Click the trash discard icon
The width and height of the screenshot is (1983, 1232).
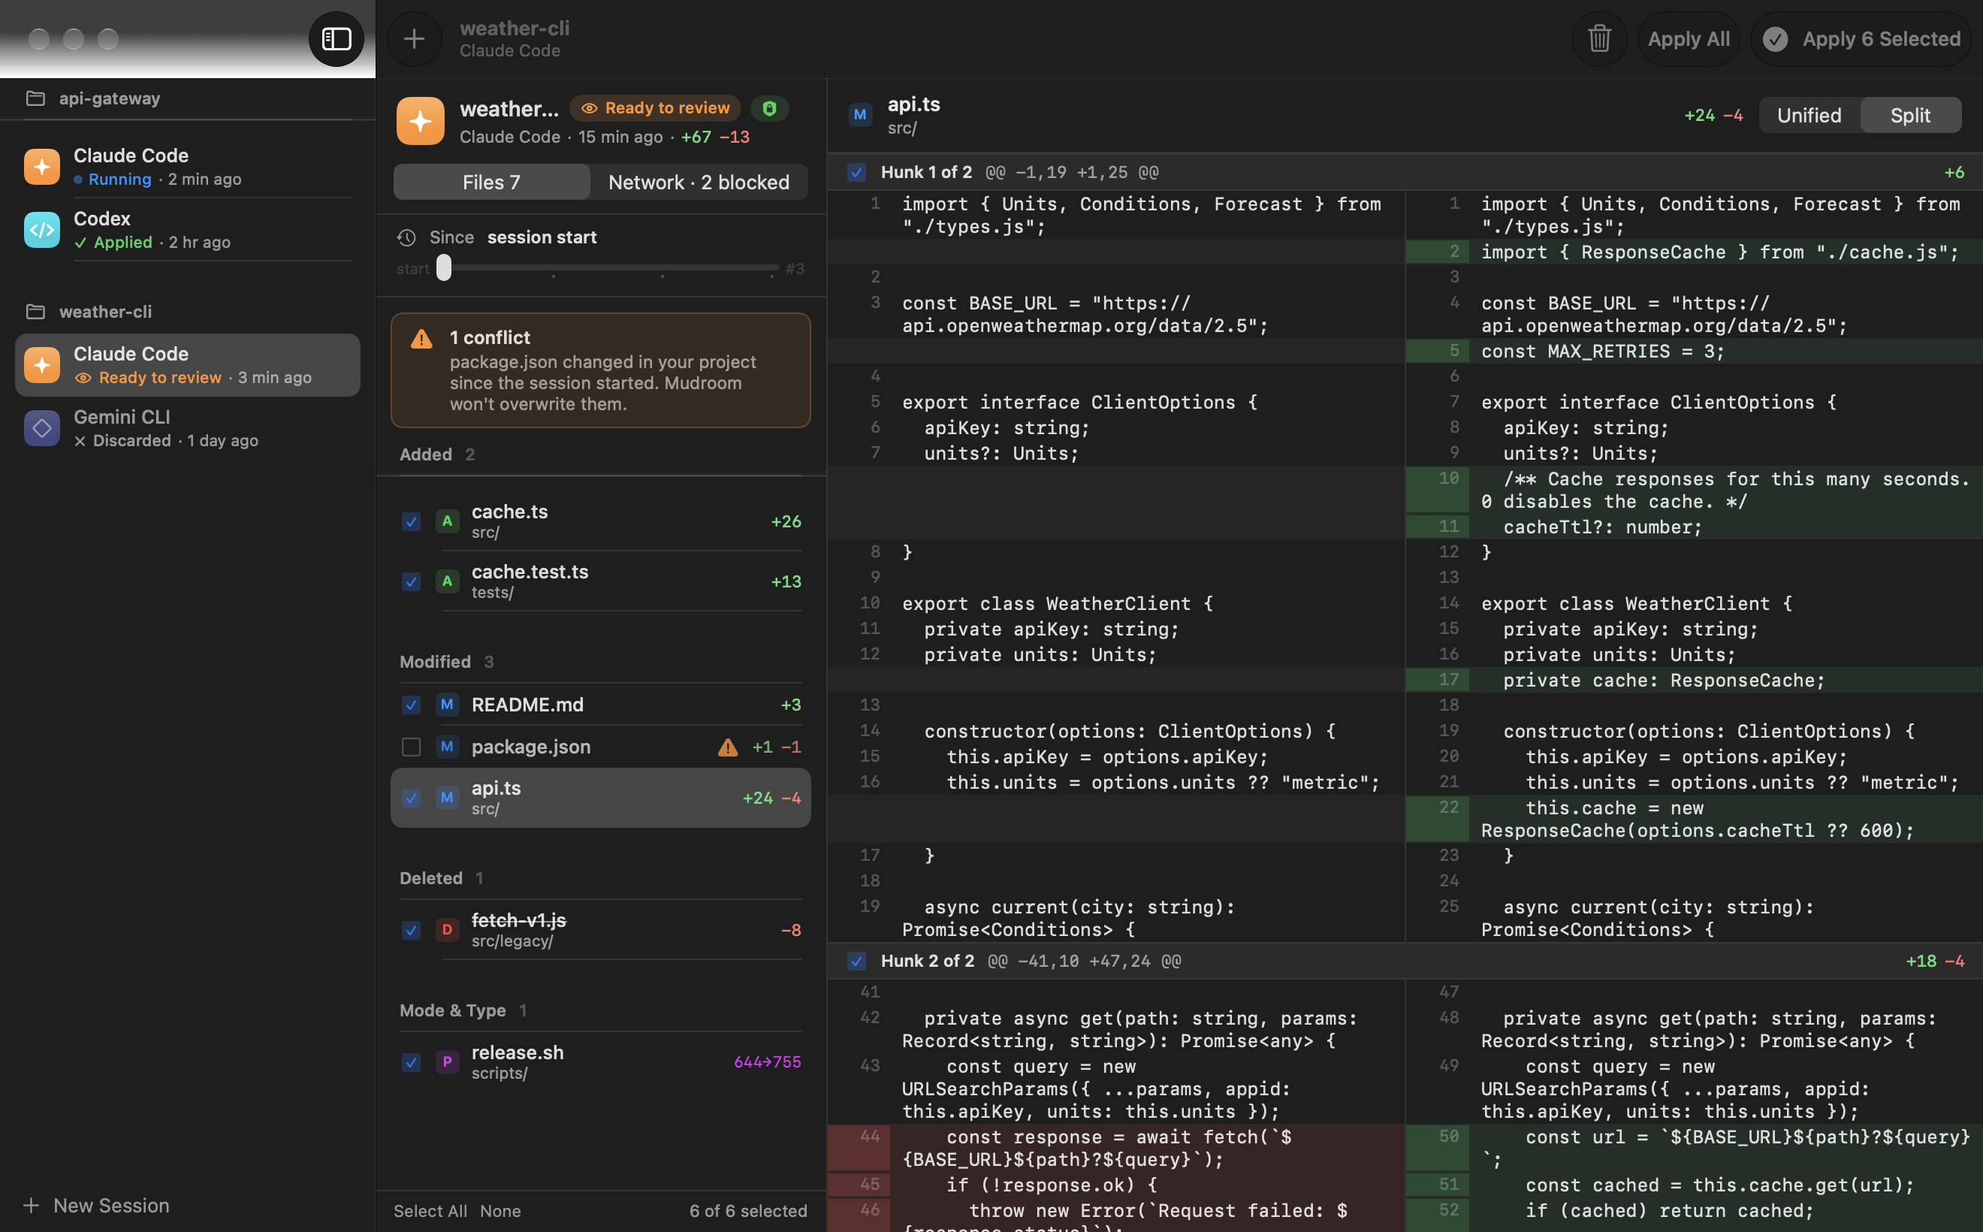click(1598, 39)
